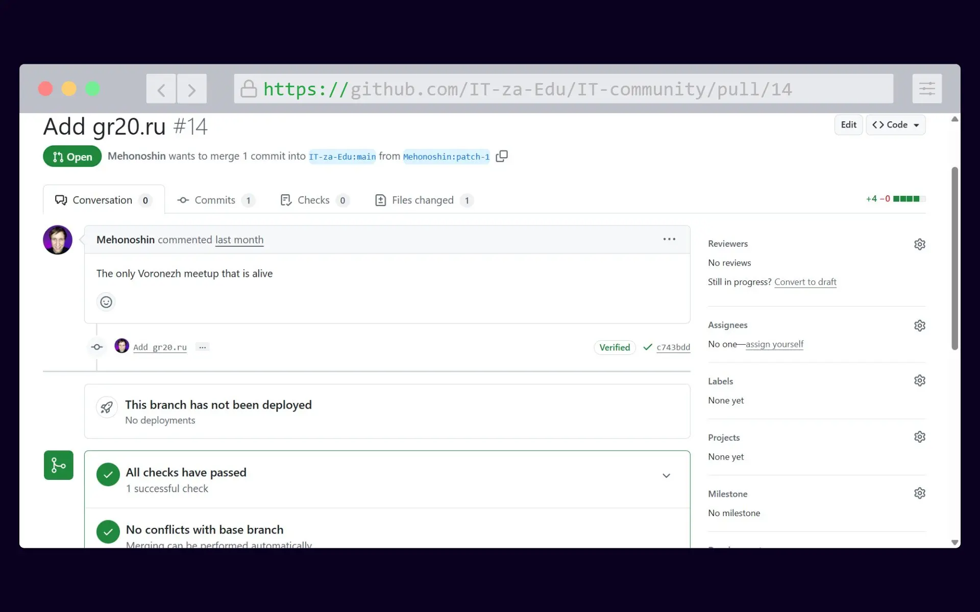Click the padlock icon in the address bar

[249, 89]
